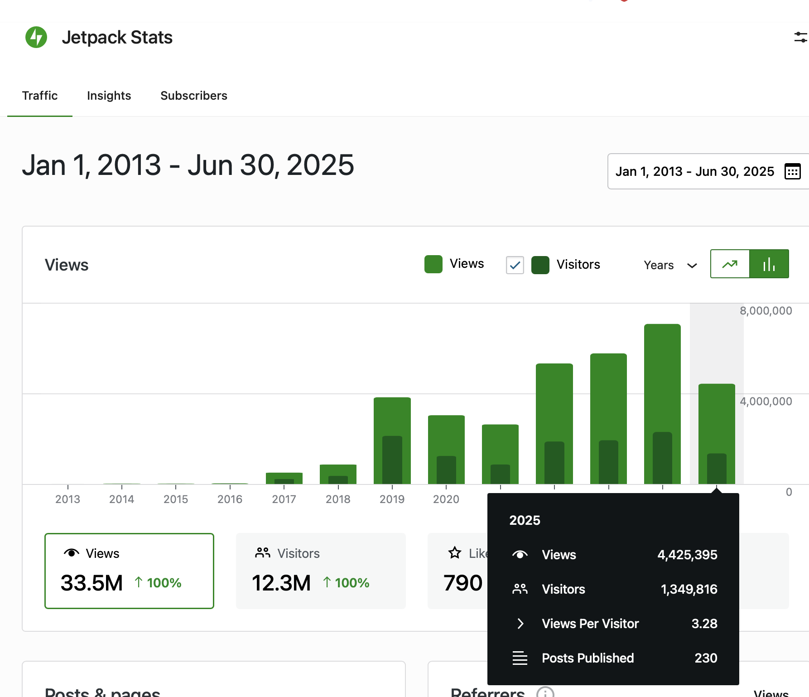Click the date range input field
Screen dimensions: 809x697
708,171
